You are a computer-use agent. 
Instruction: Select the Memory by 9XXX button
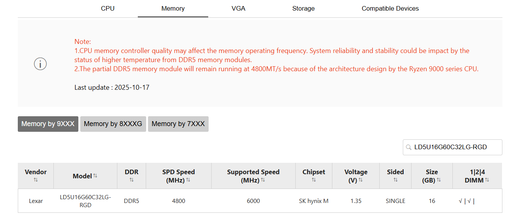tap(48, 124)
